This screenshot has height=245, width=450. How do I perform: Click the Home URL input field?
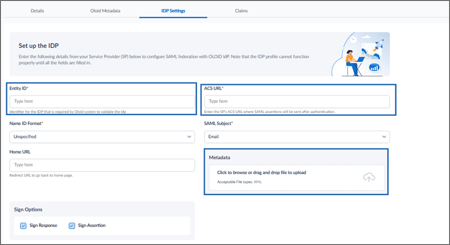coord(102,165)
